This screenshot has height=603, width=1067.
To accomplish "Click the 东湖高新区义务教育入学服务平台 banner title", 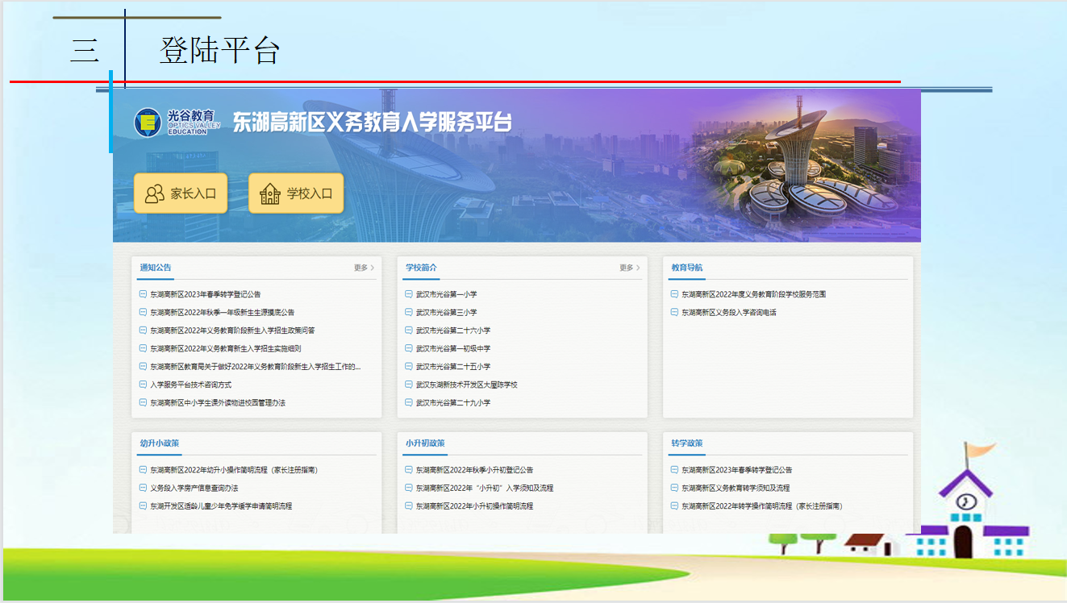I will (x=372, y=122).
